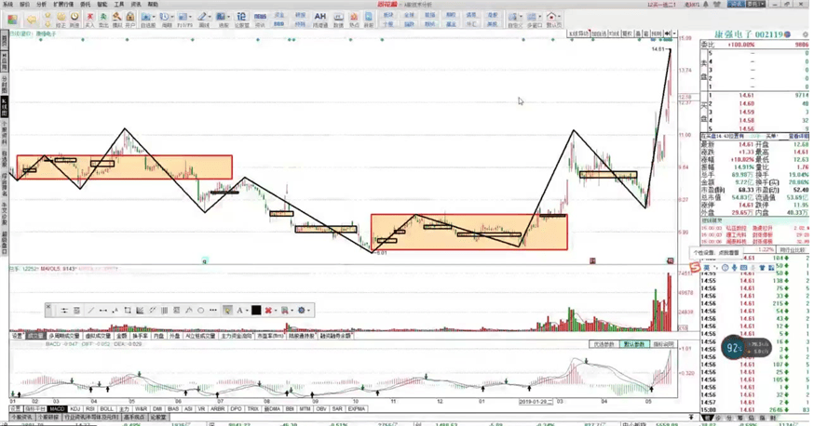Image resolution: width=814 pixels, height=426 pixels.
Task: Expand drawing toolbar settings gear dropdown
Action: tap(305, 310)
